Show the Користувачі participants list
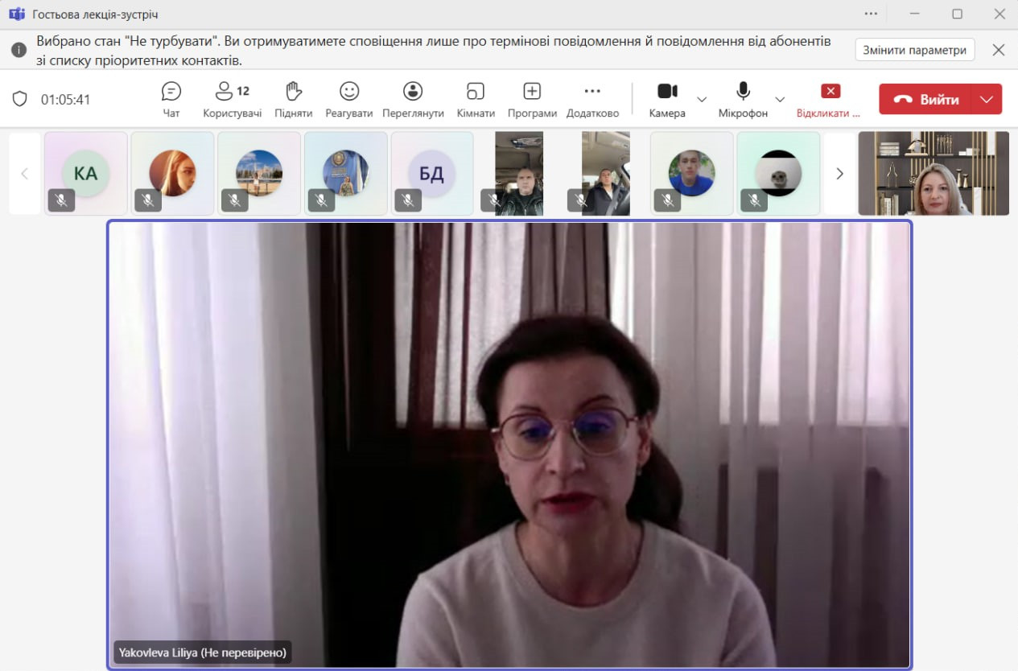The height and width of the screenshot is (671, 1018). tap(232, 99)
